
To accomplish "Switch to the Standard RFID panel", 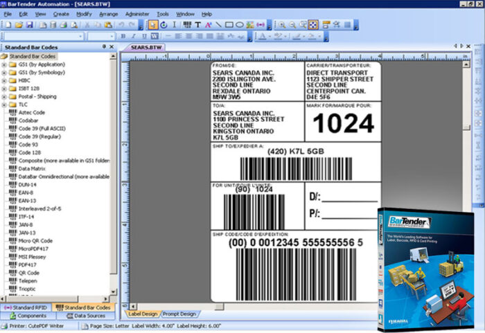I will click(x=28, y=307).
